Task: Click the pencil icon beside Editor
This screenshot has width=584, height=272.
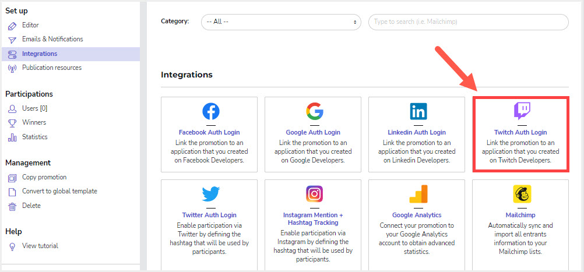Action: coord(12,26)
